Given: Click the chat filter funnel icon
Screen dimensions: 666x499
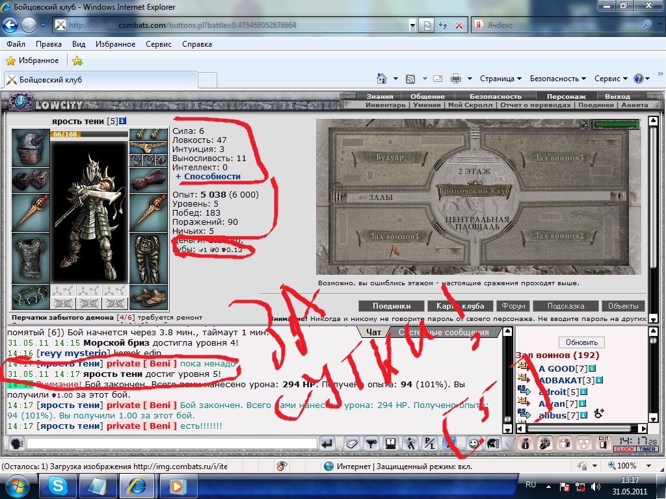Looking at the screenshot, I should point(371,444).
